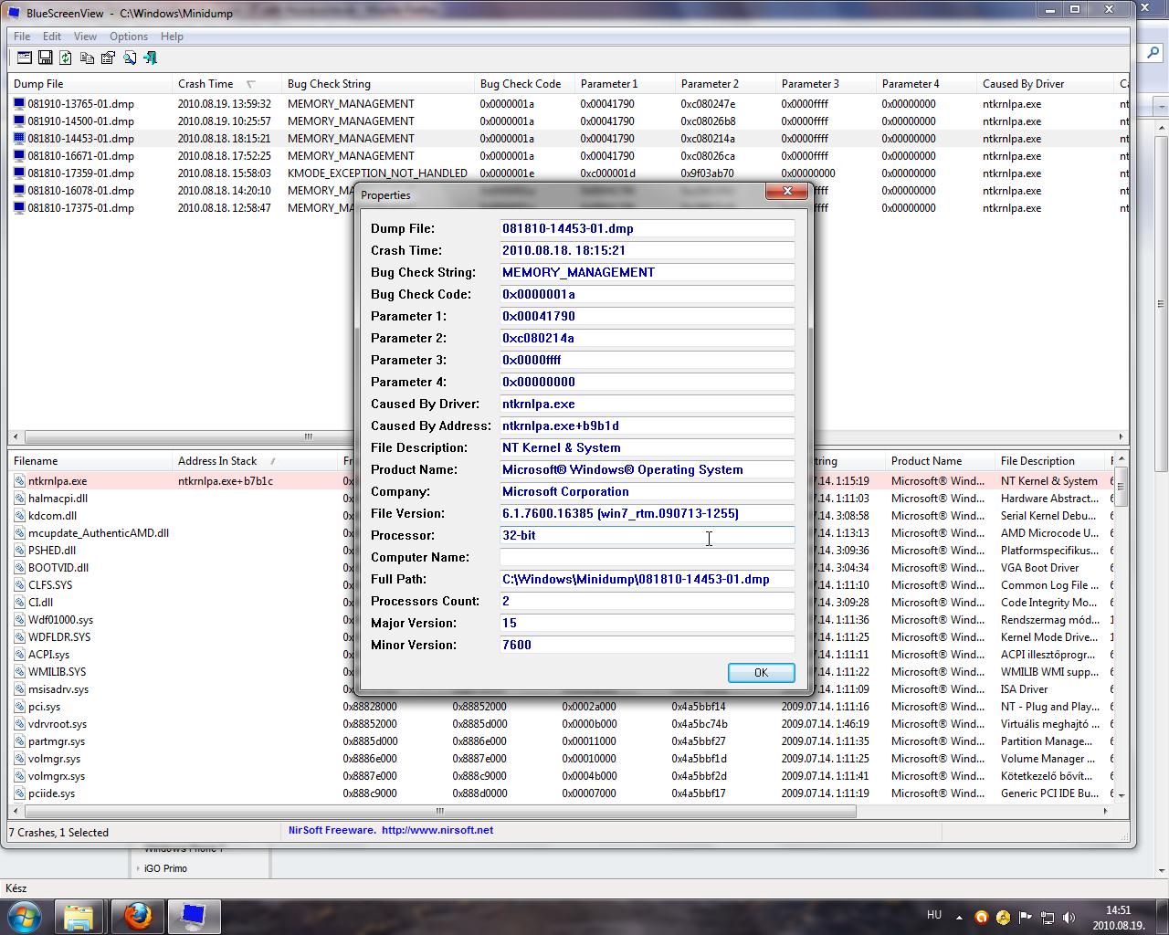Close the Properties dialog with X
This screenshot has width=1169, height=935.
(786, 191)
